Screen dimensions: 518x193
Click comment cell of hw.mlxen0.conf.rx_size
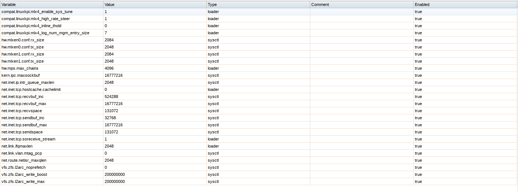pos(362,40)
